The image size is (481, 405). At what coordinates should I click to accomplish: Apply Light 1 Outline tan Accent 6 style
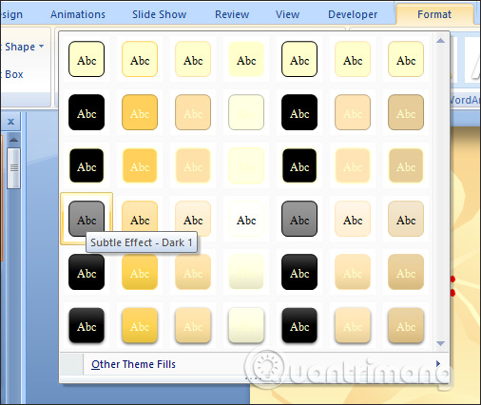tap(406, 165)
